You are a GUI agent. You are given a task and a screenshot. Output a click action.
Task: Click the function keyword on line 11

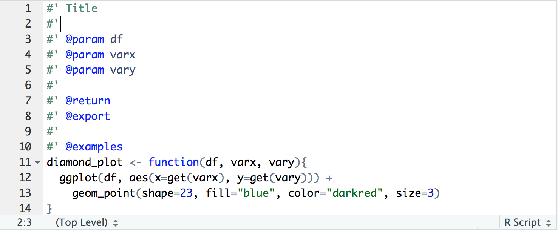coord(174,162)
